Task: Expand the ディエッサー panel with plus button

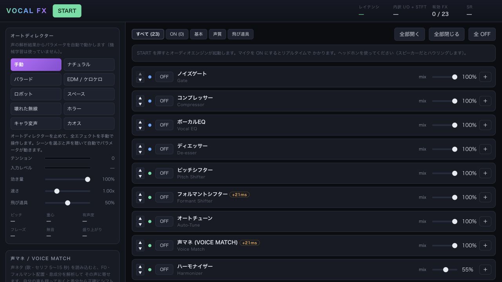Action: (x=485, y=149)
